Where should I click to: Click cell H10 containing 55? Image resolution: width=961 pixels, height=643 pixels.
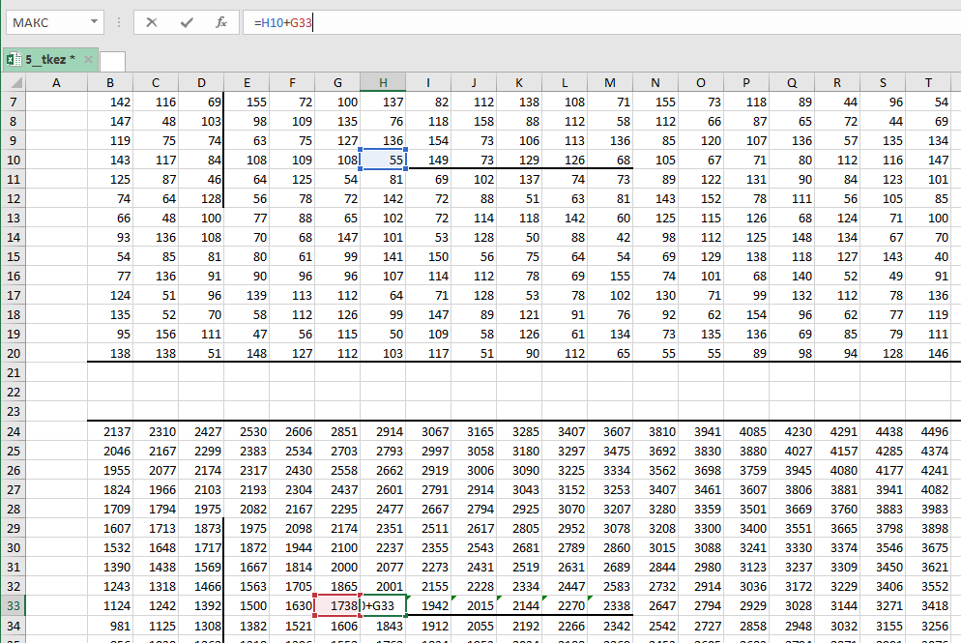coord(383,159)
